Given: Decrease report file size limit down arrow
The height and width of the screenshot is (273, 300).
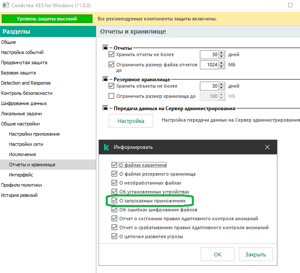Looking at the screenshot, I should [x=221, y=66].
